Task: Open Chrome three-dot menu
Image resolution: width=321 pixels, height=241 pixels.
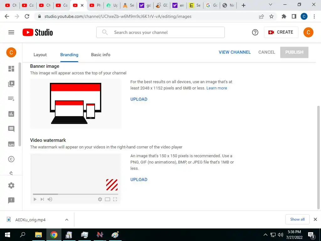Action: (314, 16)
